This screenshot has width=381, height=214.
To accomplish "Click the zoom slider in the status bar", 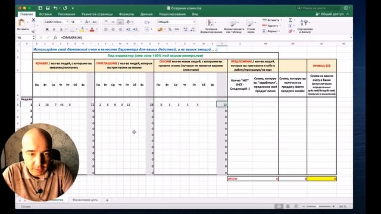I will [x=318, y=206].
